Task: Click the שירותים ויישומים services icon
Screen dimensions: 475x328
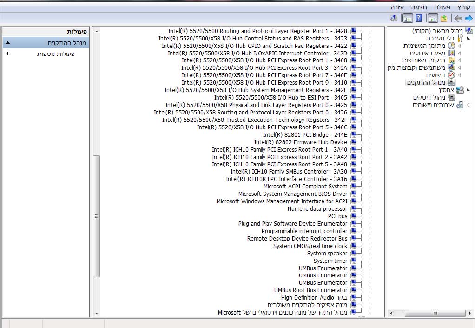Action: pos(460,105)
